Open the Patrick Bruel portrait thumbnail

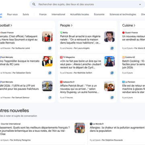click(110, 37)
